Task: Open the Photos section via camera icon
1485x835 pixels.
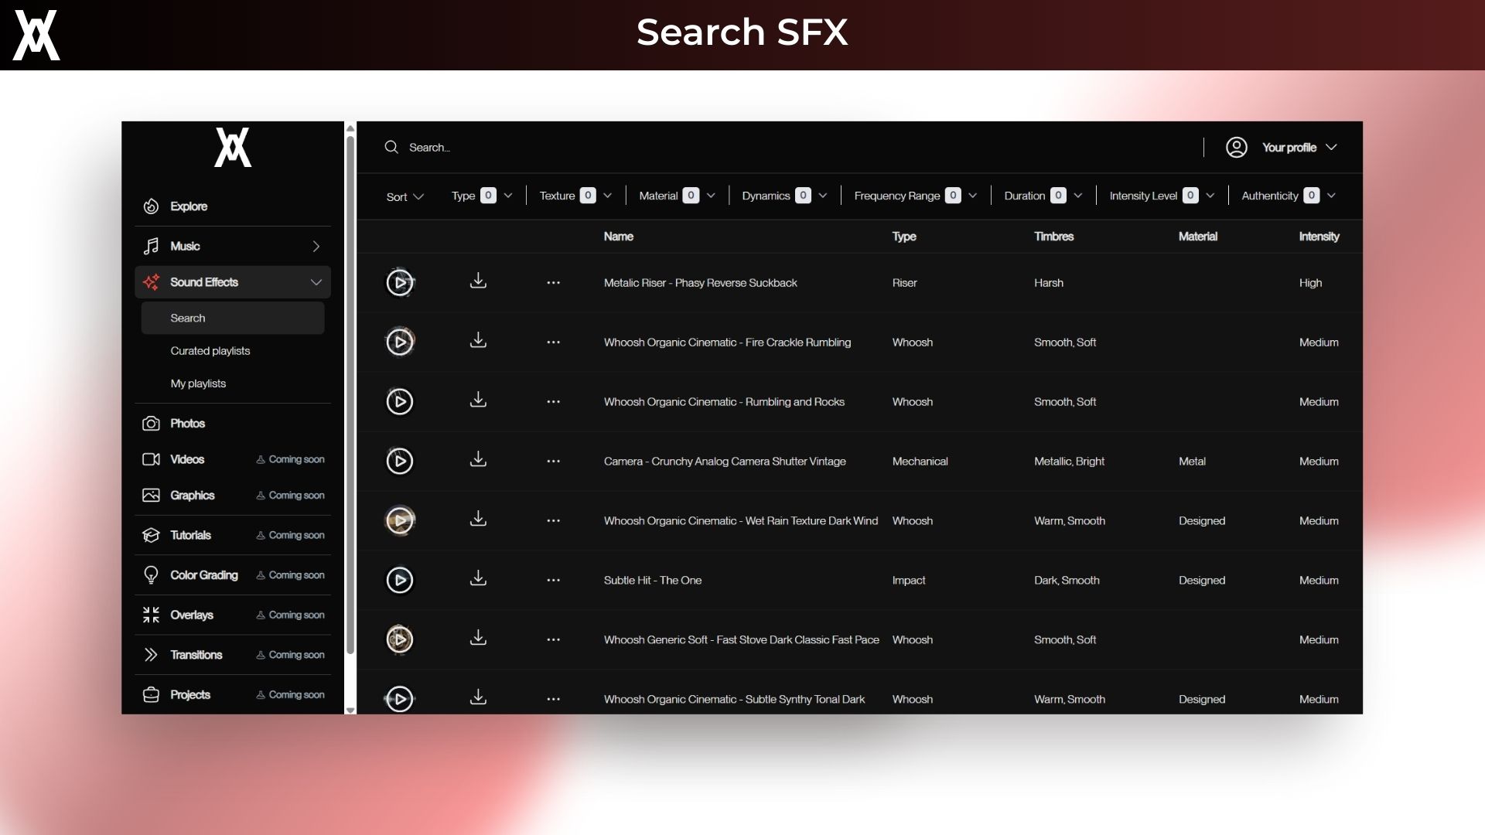Action: (152, 424)
